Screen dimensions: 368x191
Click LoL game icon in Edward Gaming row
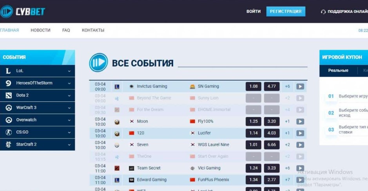(x=117, y=180)
